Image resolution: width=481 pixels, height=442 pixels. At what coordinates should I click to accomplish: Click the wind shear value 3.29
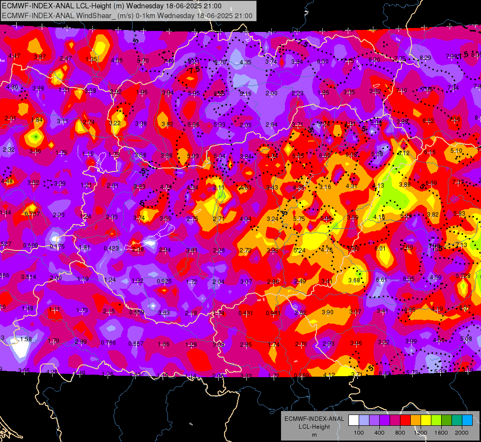tap(60, 183)
